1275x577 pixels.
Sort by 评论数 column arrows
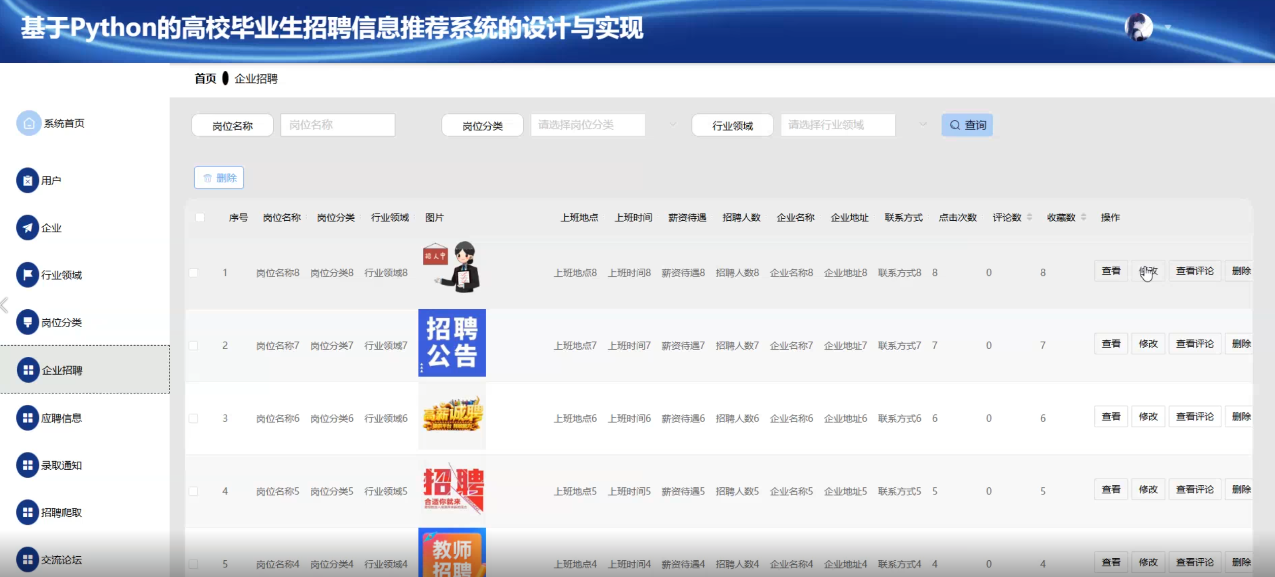click(1029, 217)
